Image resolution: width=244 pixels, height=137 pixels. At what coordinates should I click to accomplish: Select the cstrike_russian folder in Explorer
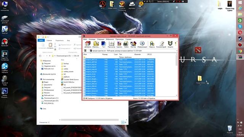[x=67, y=72]
